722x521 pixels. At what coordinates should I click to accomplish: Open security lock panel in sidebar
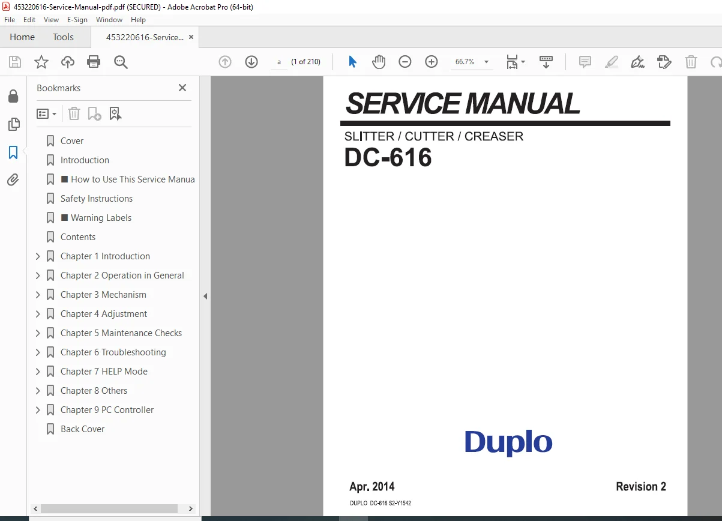(13, 96)
